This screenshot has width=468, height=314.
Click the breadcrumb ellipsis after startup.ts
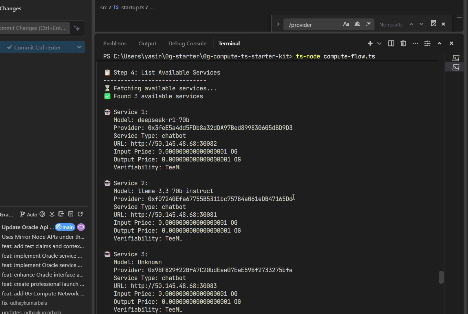[152, 8]
